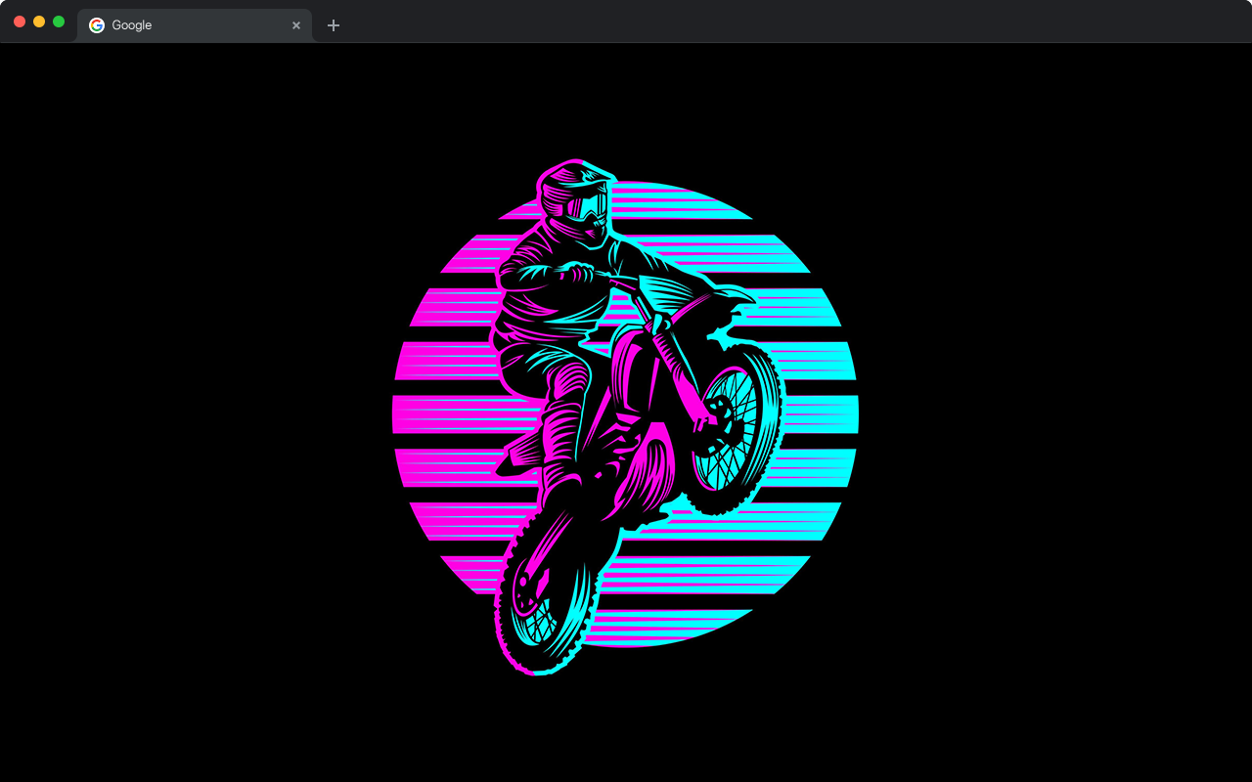Screen dimensions: 1252x782
Task: Enter full screen with the green button
Action: tap(59, 22)
